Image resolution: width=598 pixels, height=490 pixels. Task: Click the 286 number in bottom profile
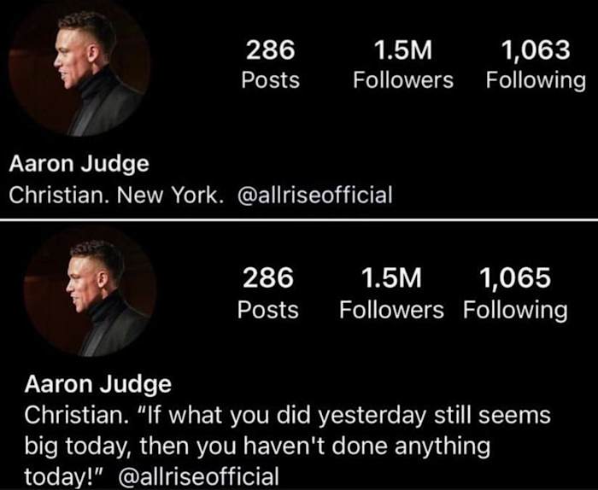267,278
